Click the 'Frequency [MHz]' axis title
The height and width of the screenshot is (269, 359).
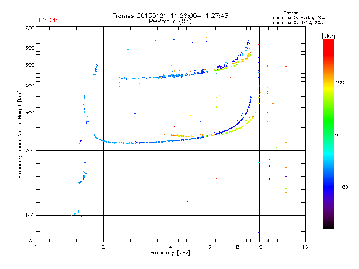[x=170, y=253]
